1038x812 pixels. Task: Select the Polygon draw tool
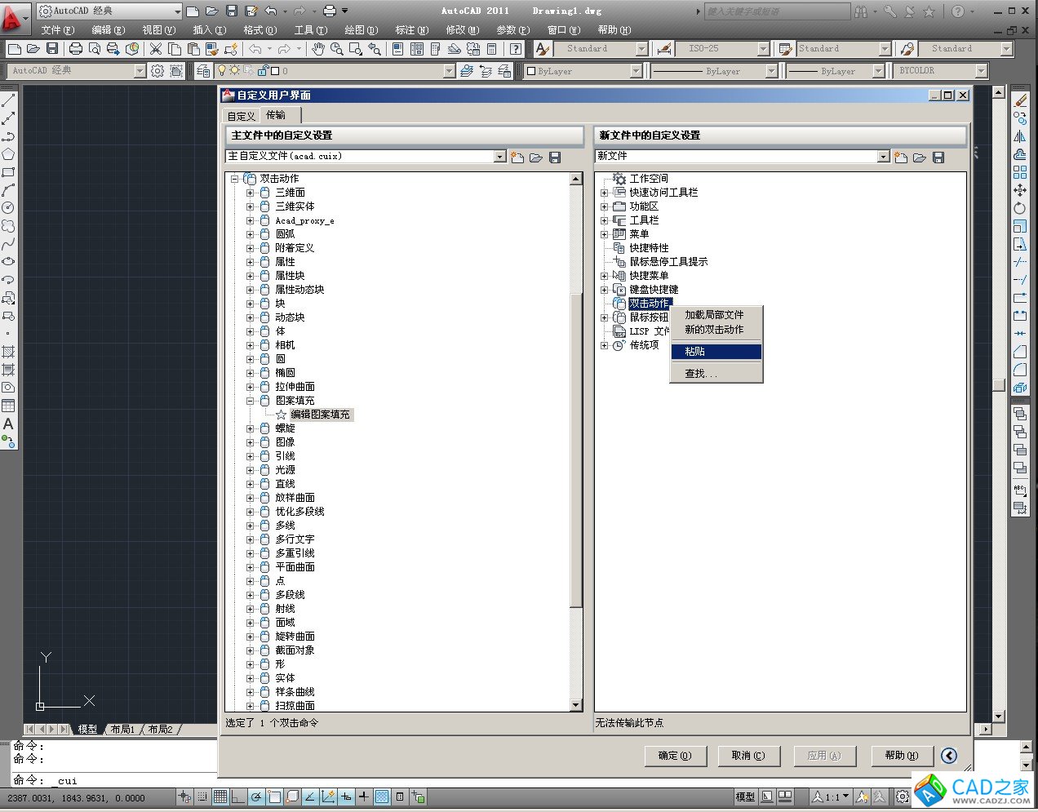tap(8, 154)
